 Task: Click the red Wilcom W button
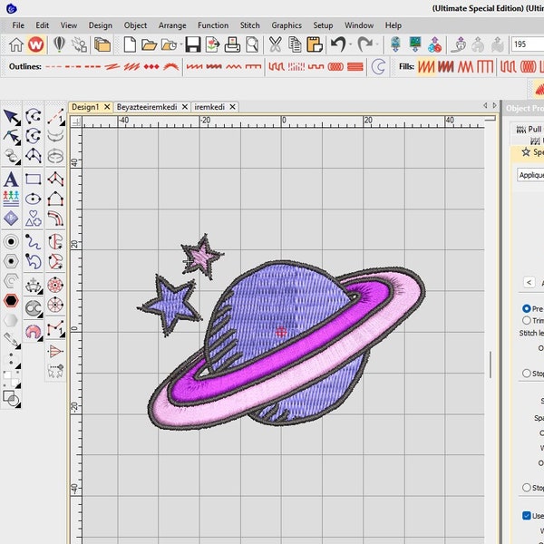pos(35,44)
